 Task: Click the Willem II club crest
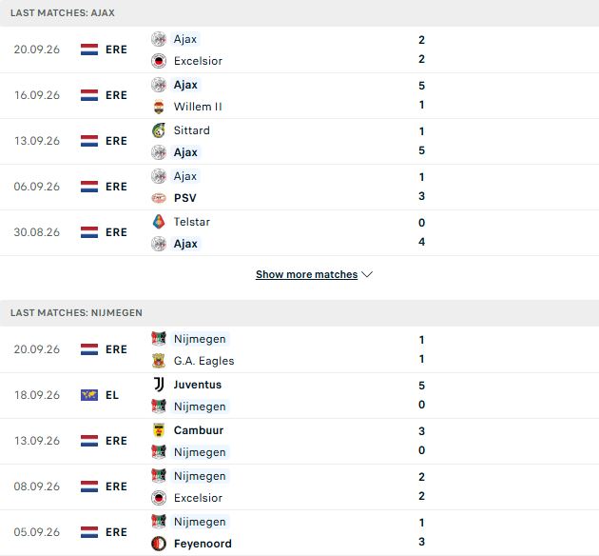(x=159, y=107)
